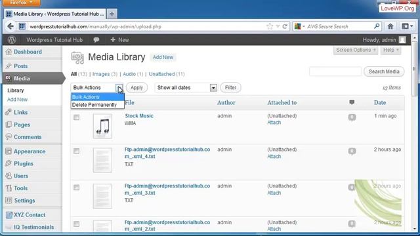Click the Firefox back arrow button
Screen dimensions: 420x236
click(x=10, y=26)
